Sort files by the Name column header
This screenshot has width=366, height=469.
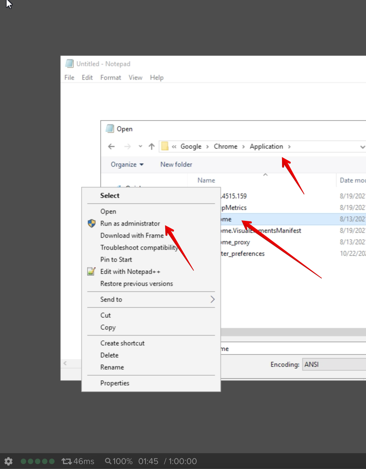206,180
